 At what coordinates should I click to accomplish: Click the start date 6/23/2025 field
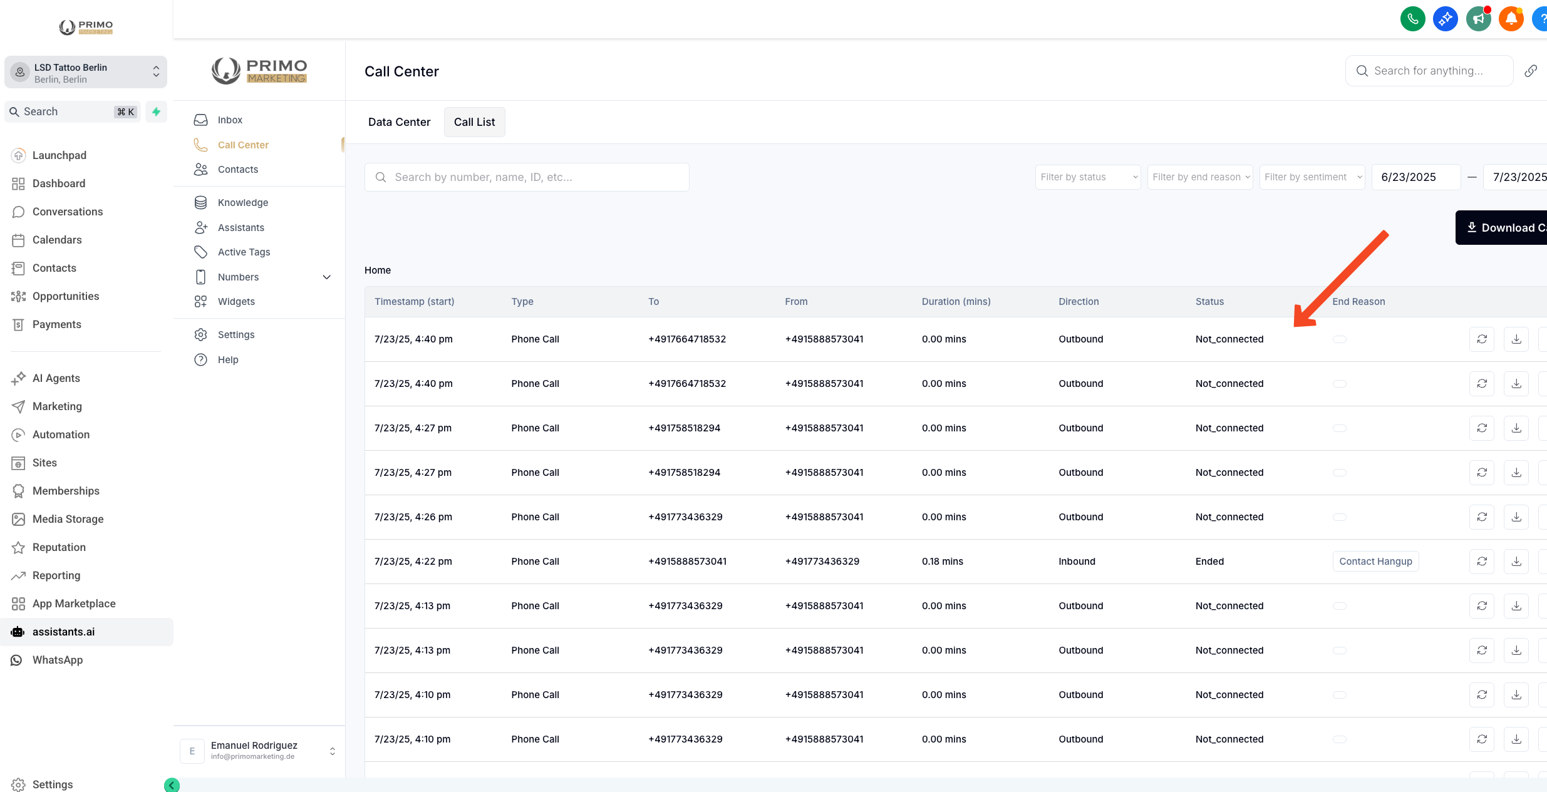tap(1415, 177)
